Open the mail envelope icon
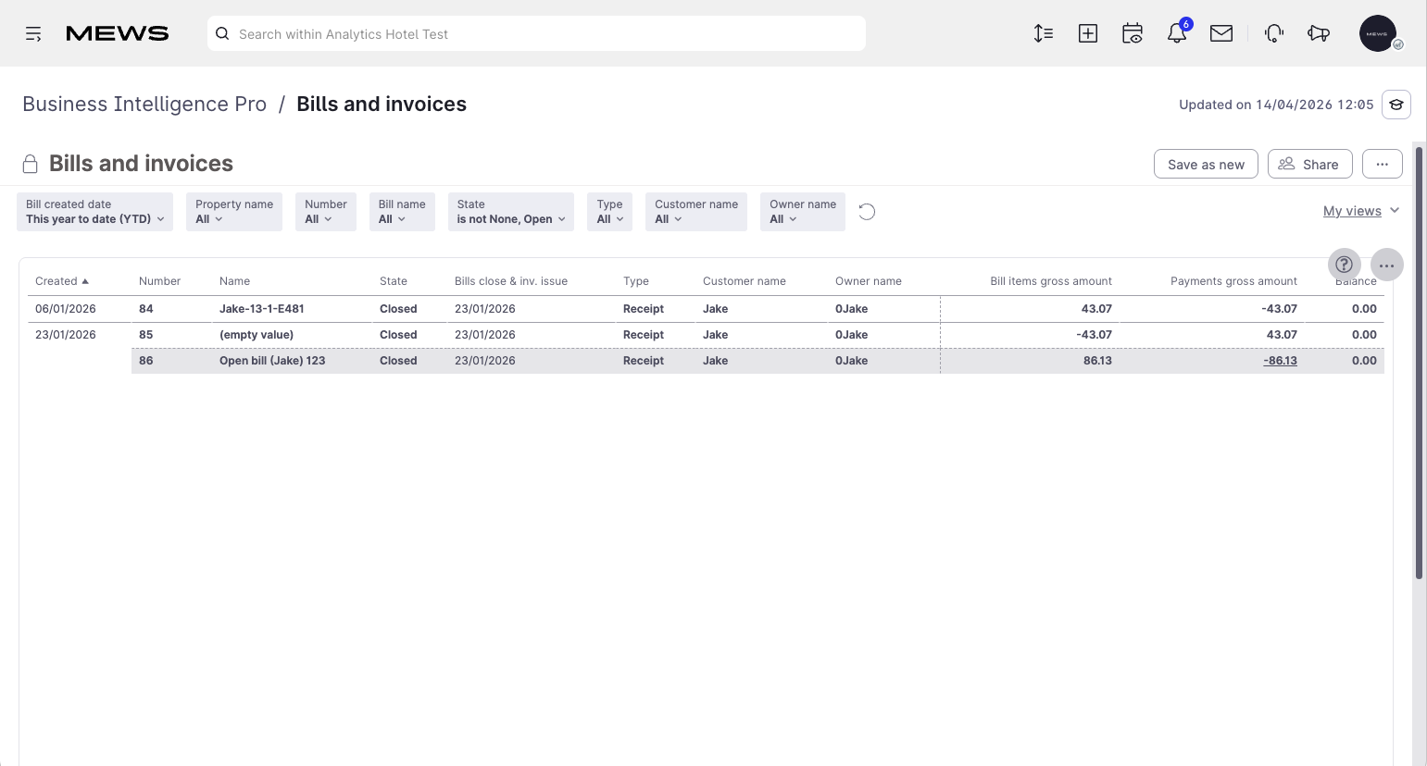 coord(1221,34)
